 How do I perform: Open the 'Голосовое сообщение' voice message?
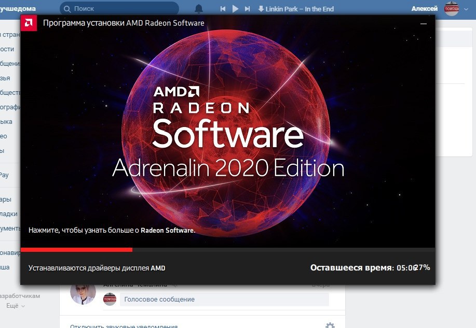[224, 300]
